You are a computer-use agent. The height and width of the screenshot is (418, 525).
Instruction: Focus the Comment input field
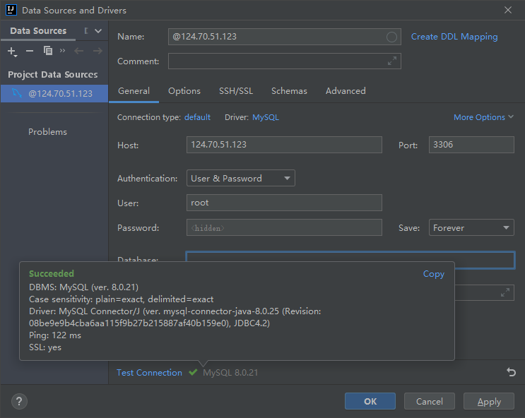[285, 61]
